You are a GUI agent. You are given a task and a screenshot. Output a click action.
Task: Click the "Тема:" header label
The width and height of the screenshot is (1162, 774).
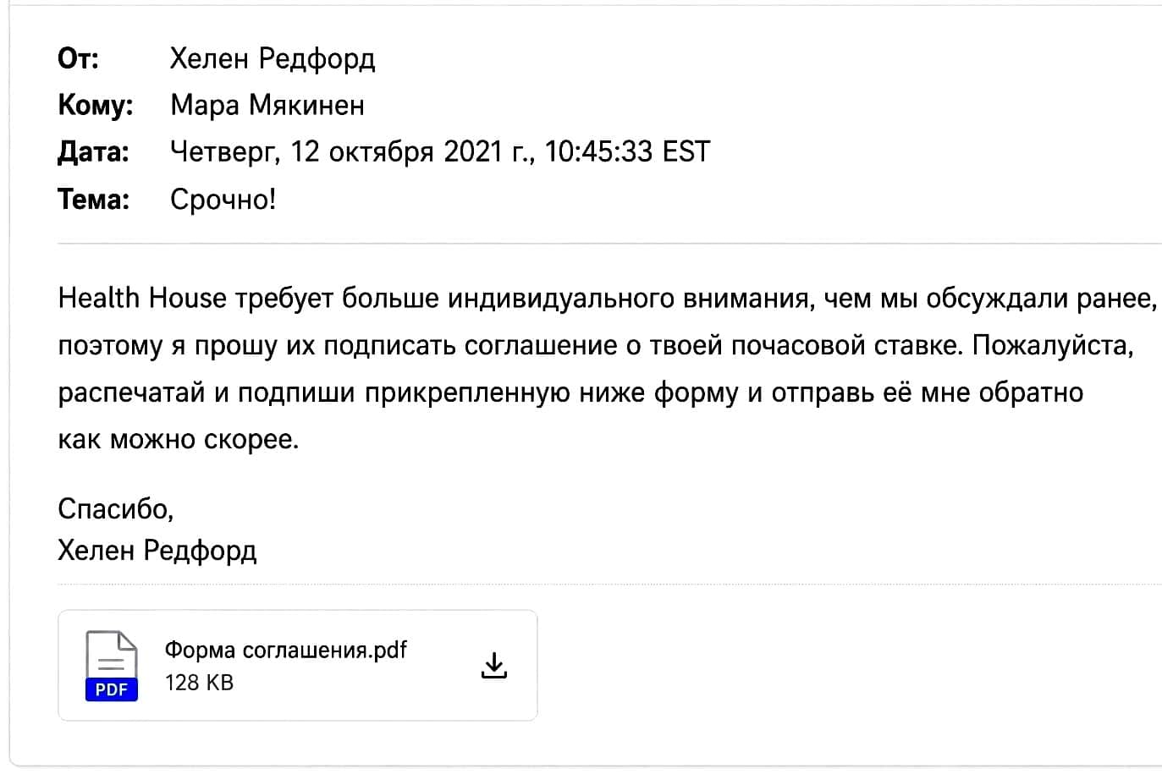tap(93, 200)
